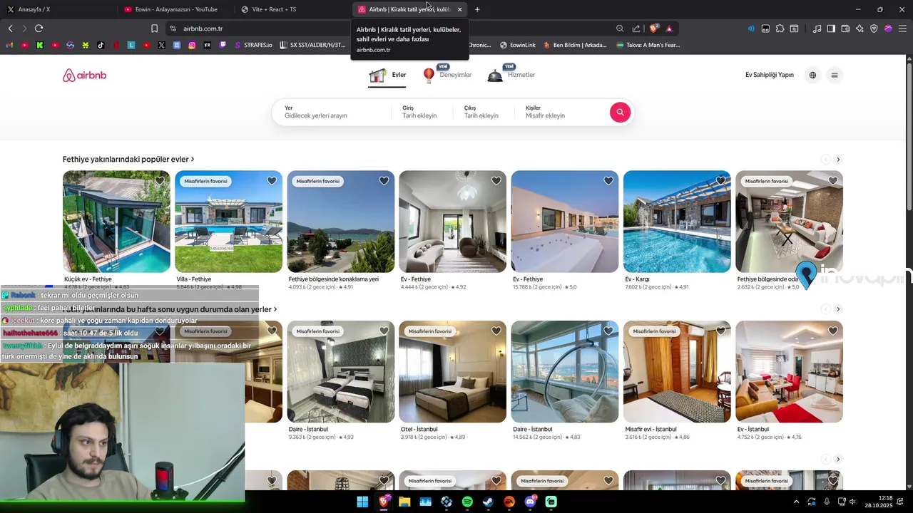The image size is (913, 513).
Task: Open a new browser tab
Action: 477,9
